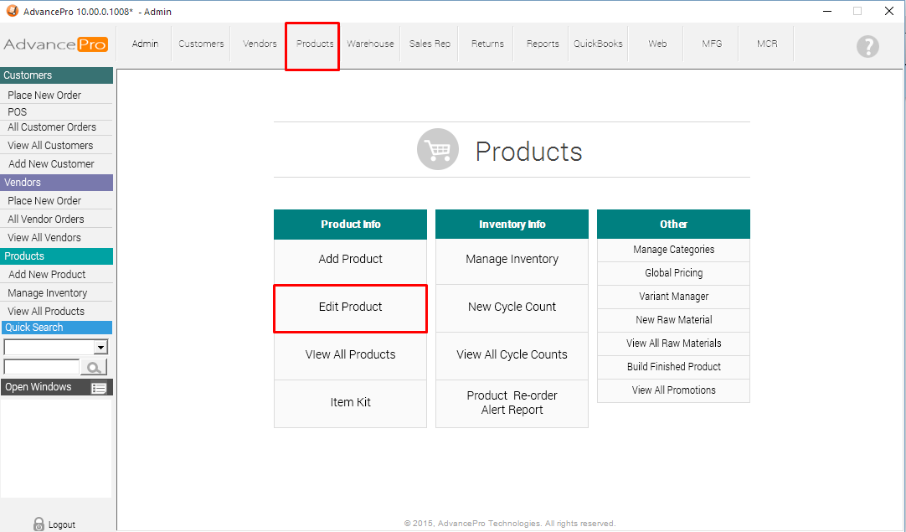Expand the Quick Search dropdown

(100, 347)
